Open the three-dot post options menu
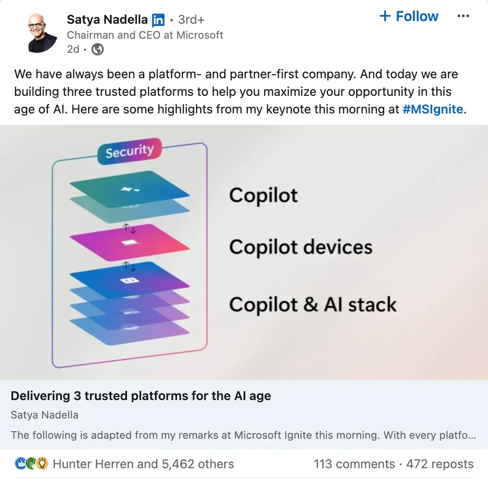 (x=463, y=16)
